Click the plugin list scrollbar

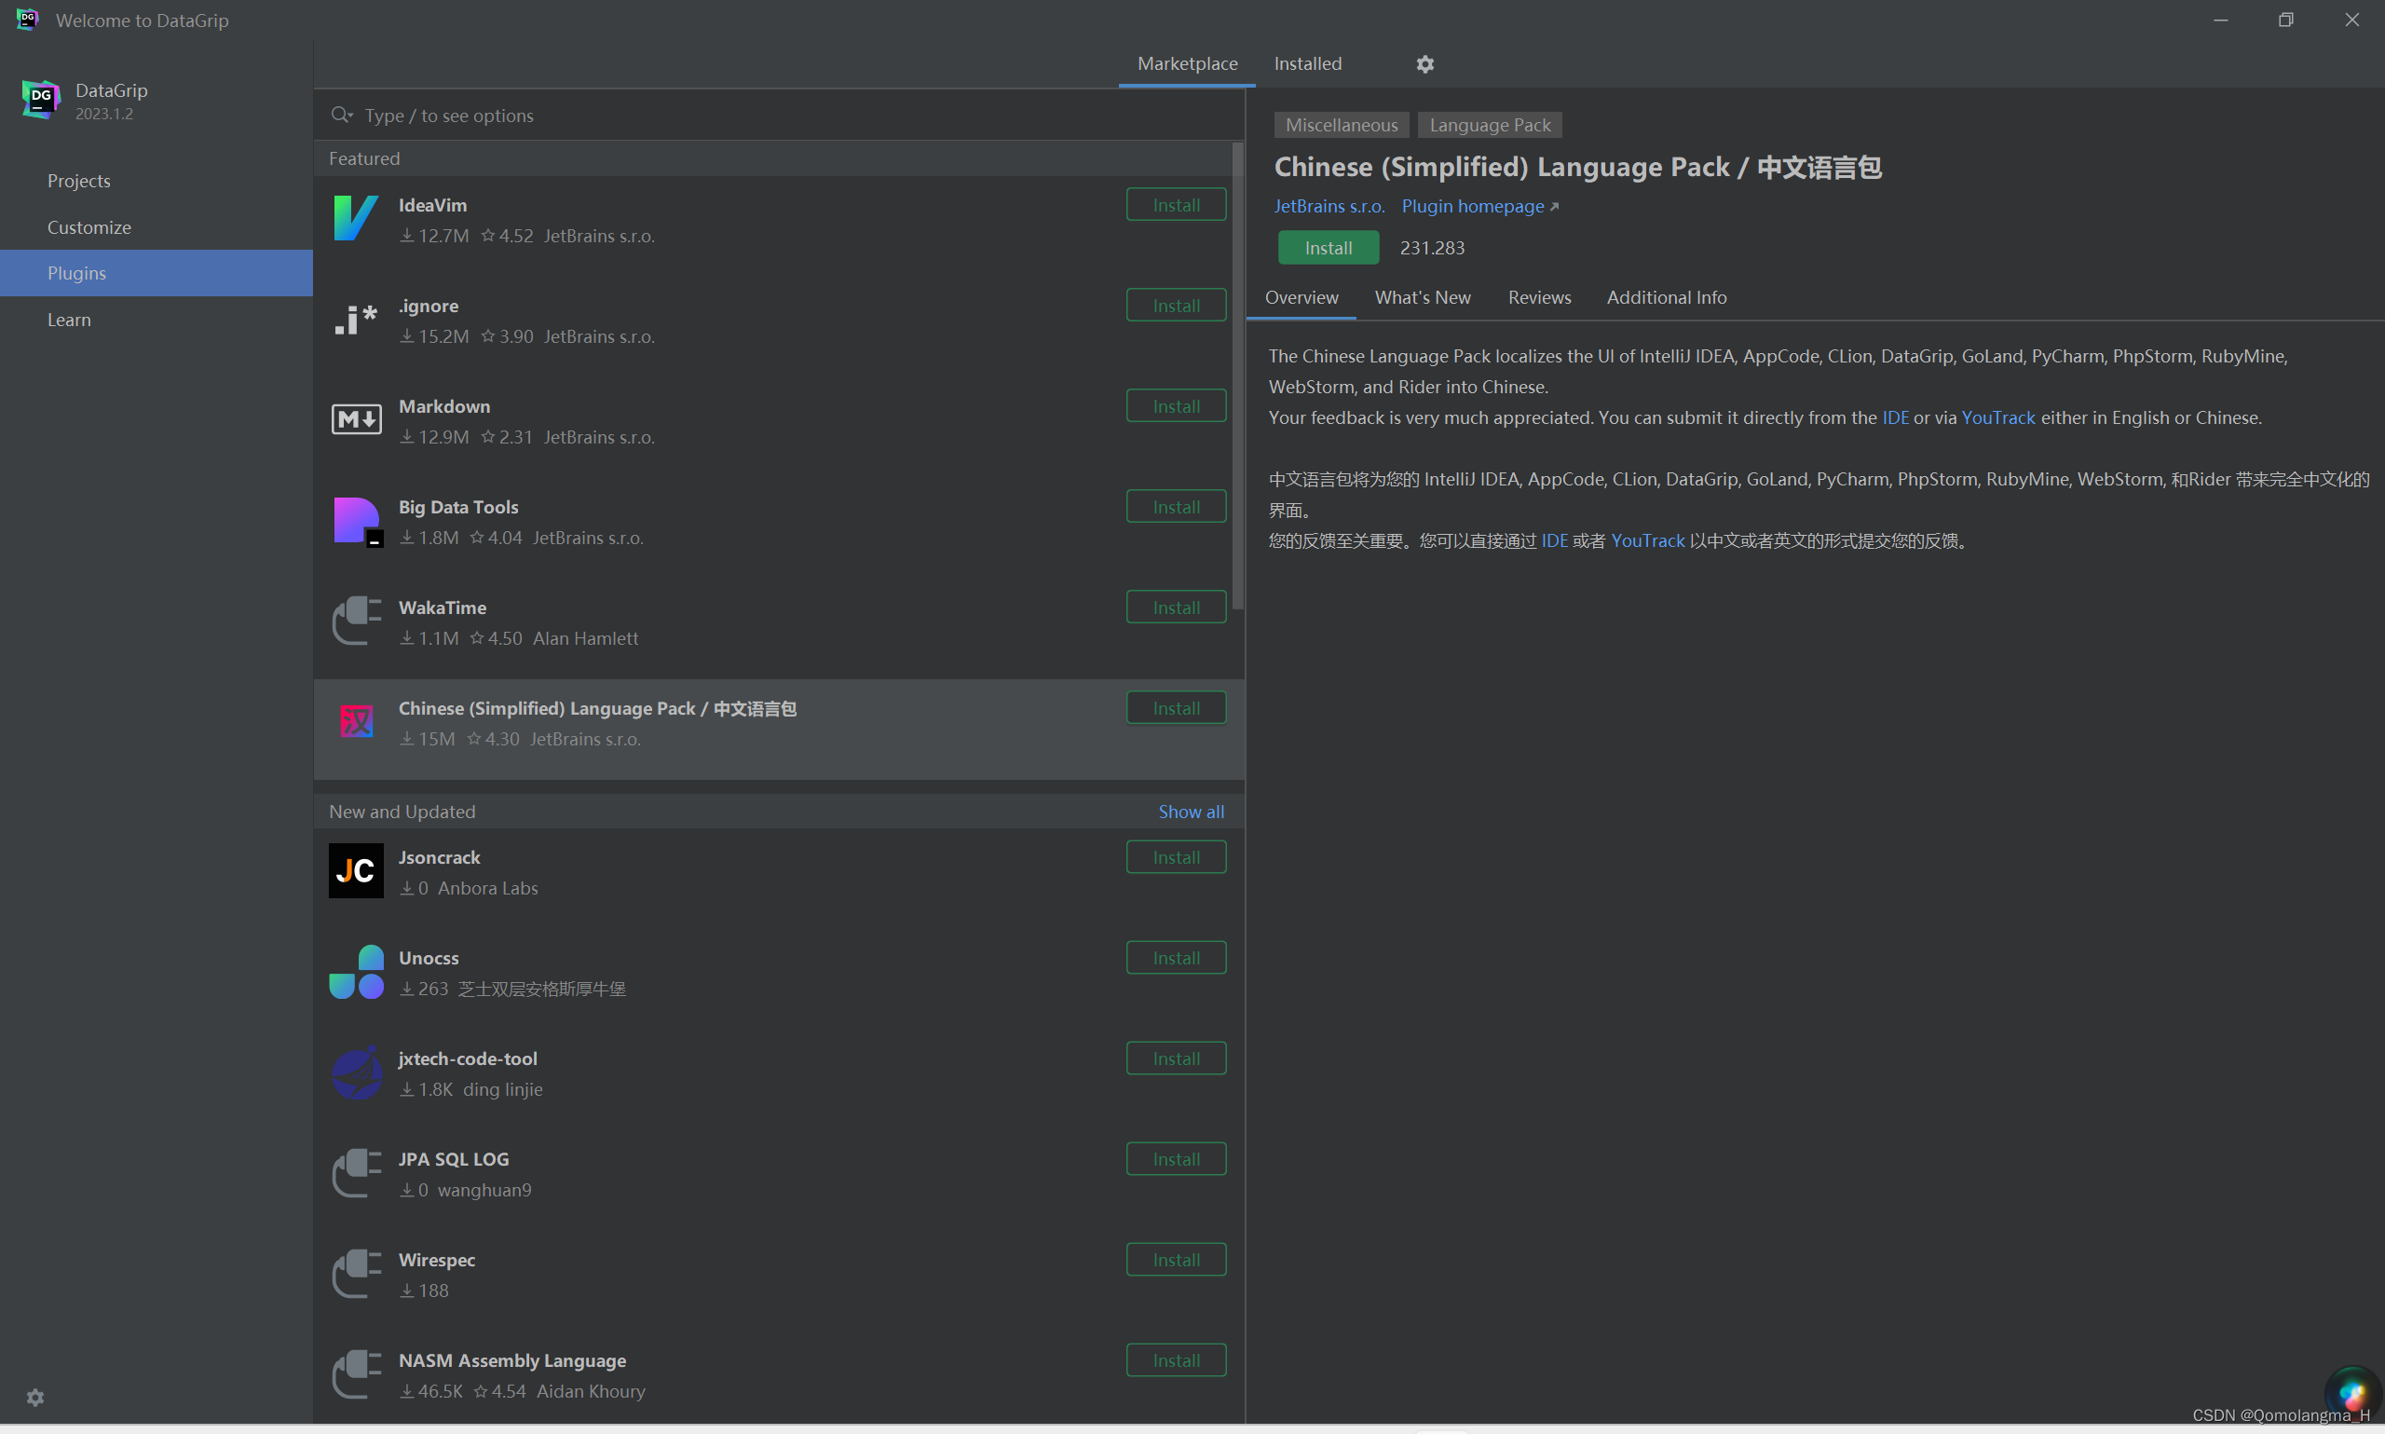[x=1237, y=376]
